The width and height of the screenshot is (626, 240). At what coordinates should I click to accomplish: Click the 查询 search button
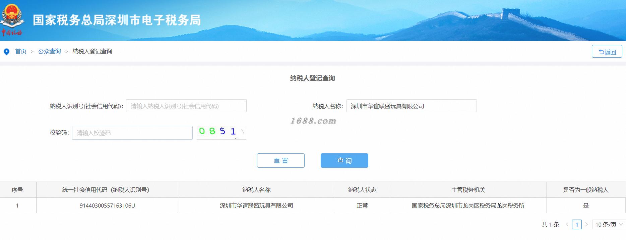[345, 160]
